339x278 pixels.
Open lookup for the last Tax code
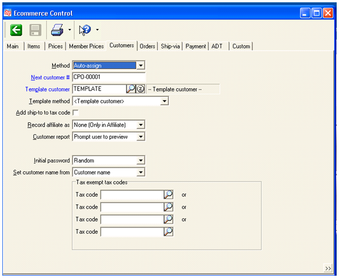point(168,232)
